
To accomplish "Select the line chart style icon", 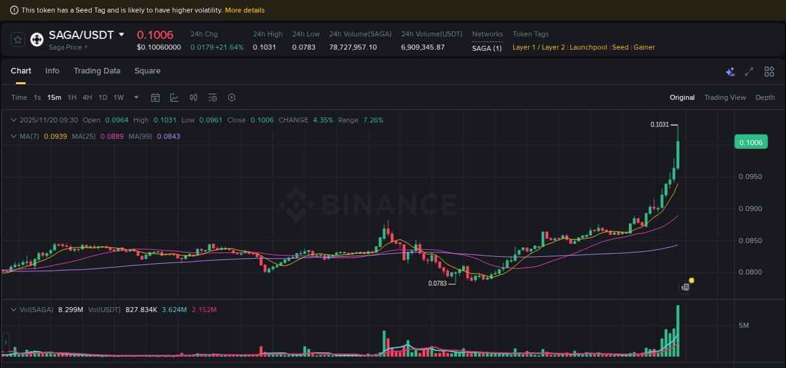I will coord(174,97).
